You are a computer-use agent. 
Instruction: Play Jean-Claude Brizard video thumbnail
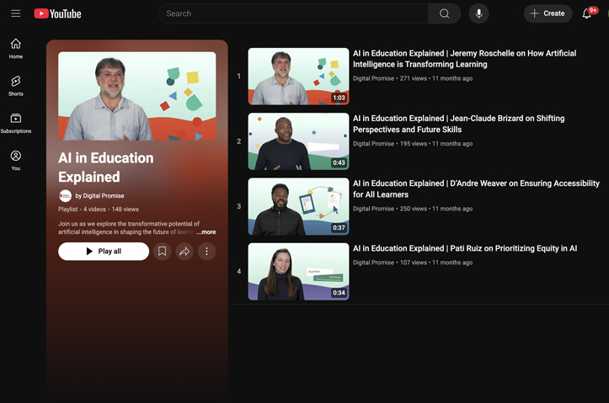(298, 141)
